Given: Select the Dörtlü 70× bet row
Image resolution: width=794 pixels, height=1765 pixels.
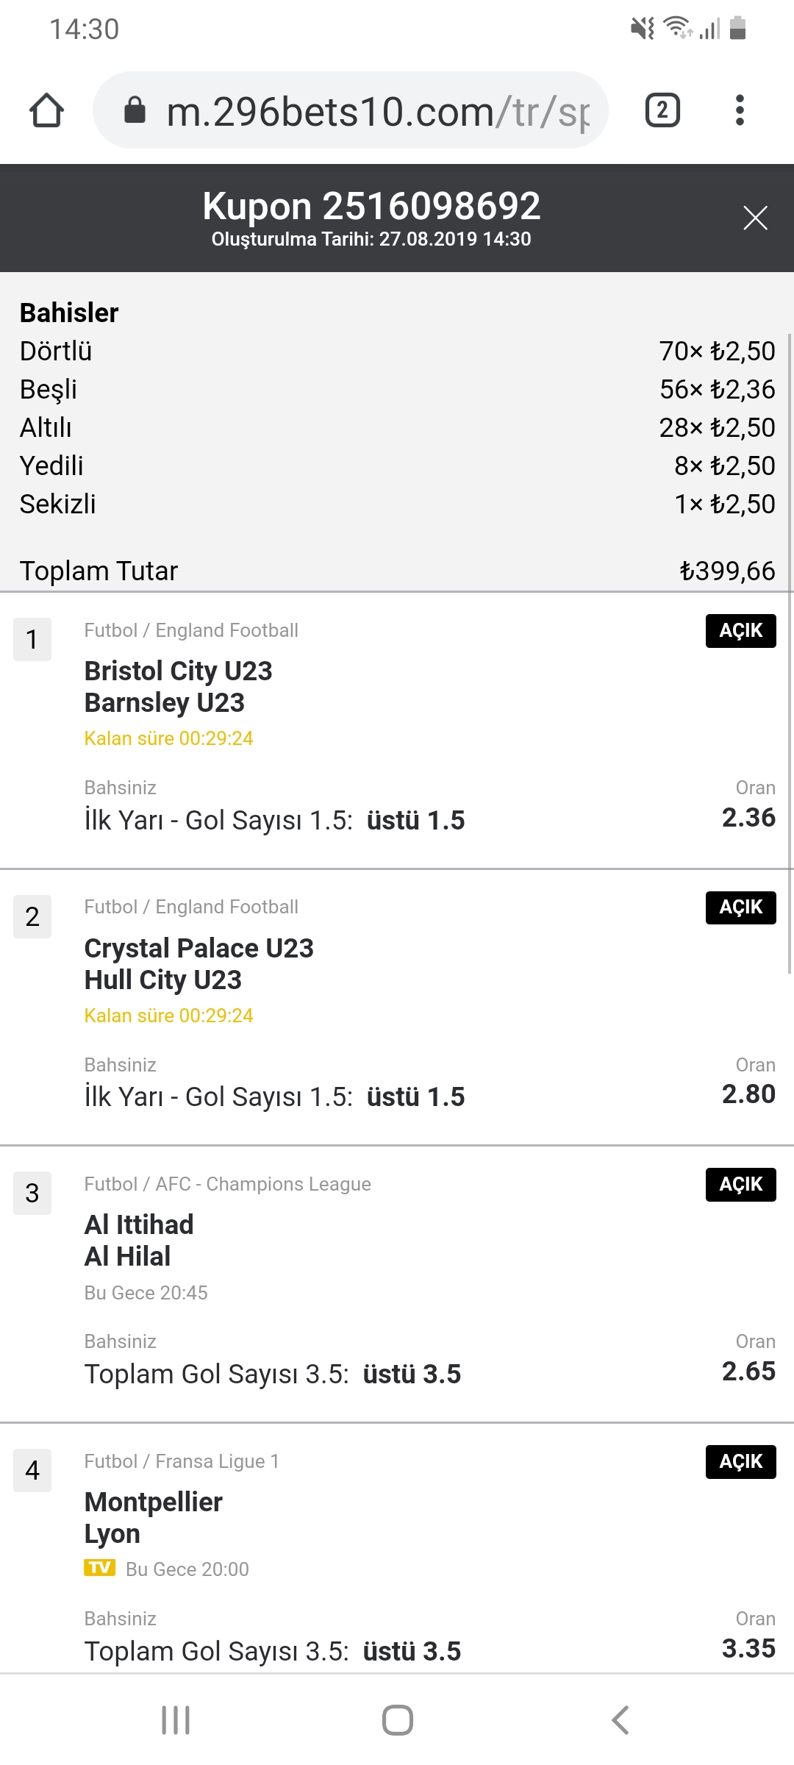Looking at the screenshot, I should click(x=397, y=352).
